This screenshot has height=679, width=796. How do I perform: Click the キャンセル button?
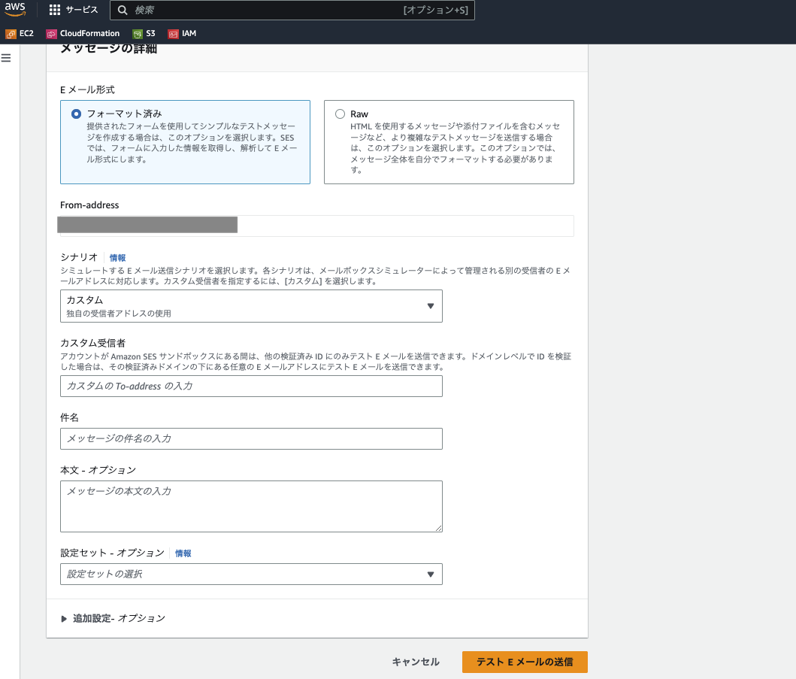(416, 662)
